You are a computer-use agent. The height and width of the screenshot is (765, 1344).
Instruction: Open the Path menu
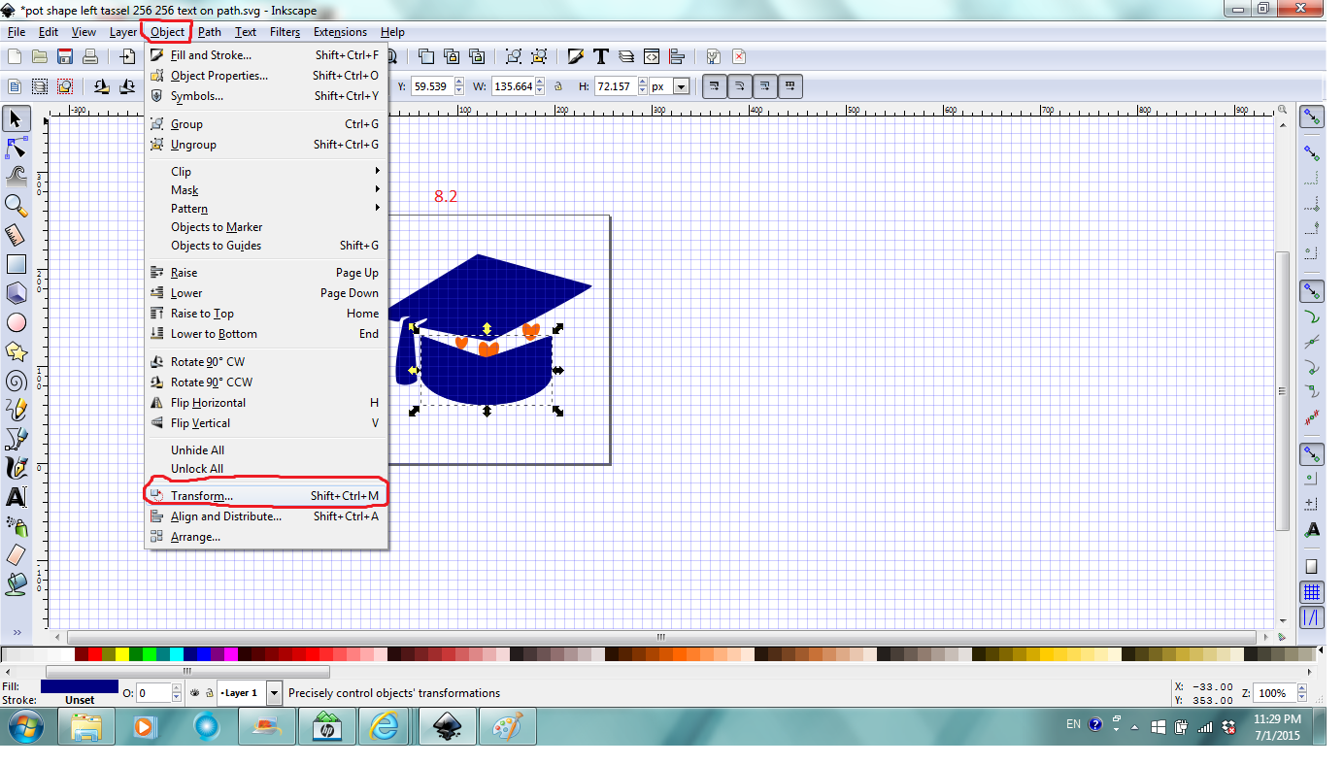click(x=209, y=32)
